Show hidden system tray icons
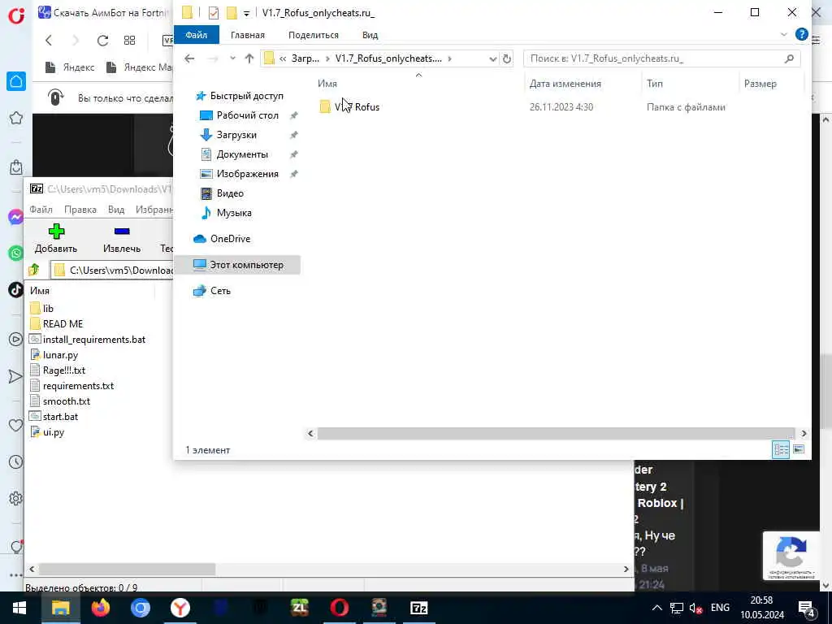The image size is (832, 624). point(656,608)
